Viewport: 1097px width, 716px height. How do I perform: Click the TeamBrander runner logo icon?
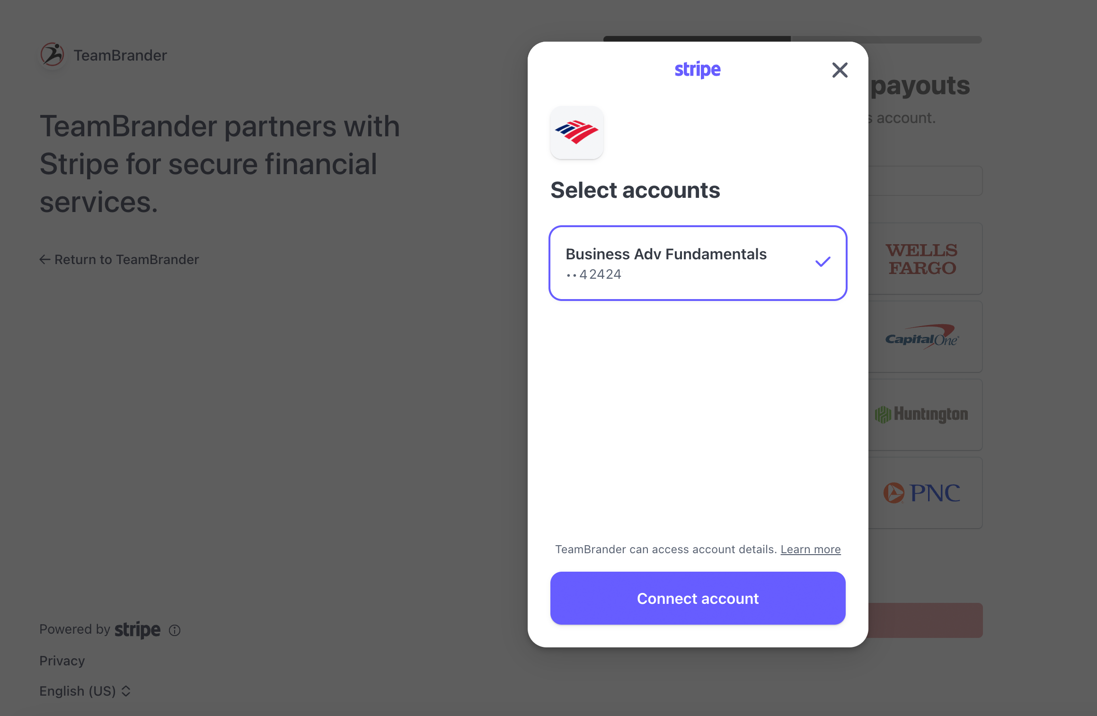pyautogui.click(x=52, y=54)
